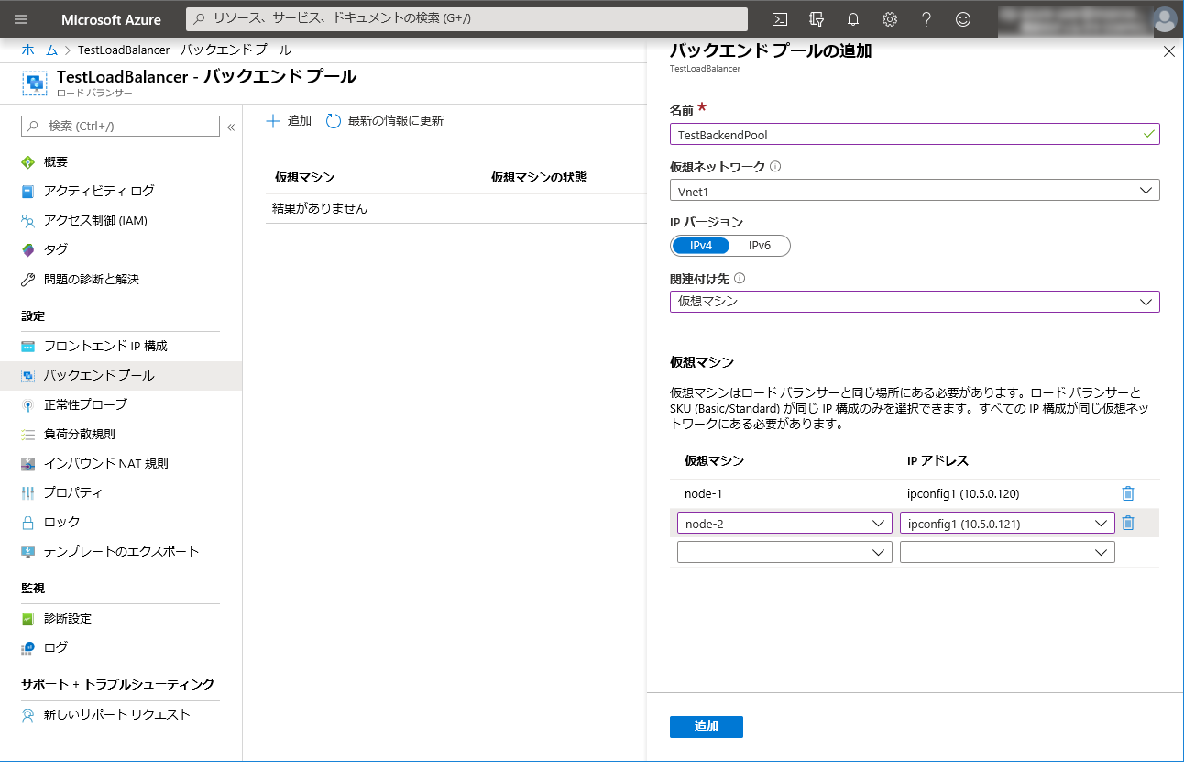Open Cloud Shell from the top bar

780,19
